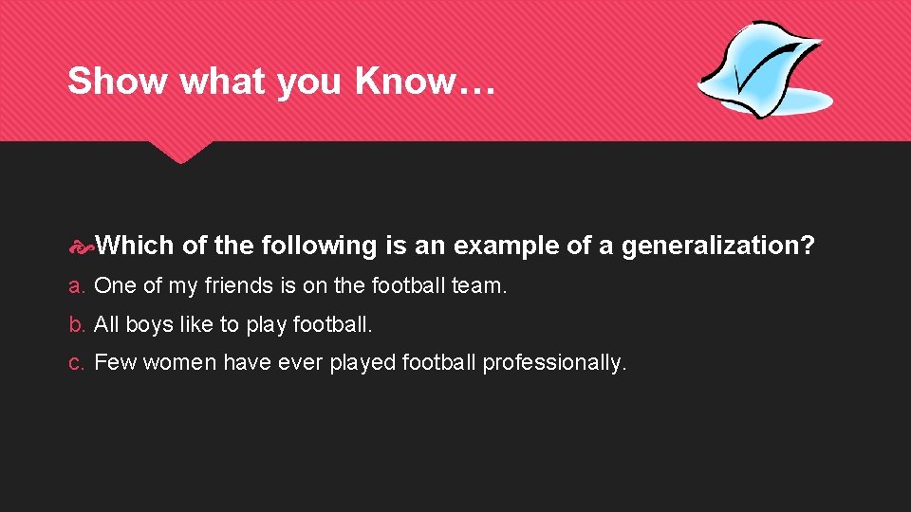The height and width of the screenshot is (512, 911).
Task: Click the "c." option letter
Action: pos(77,362)
